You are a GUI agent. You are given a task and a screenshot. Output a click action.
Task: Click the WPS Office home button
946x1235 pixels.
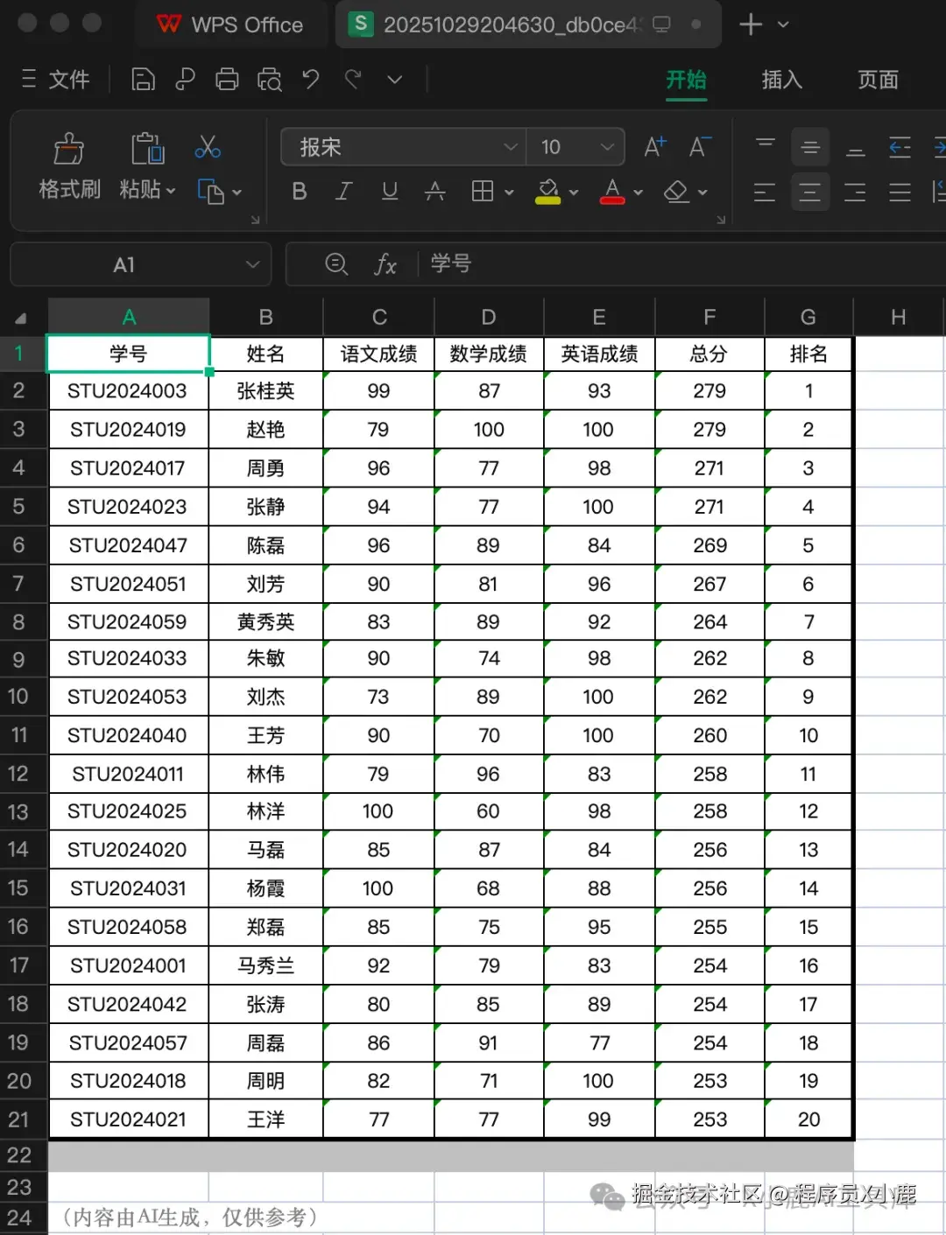tap(231, 25)
